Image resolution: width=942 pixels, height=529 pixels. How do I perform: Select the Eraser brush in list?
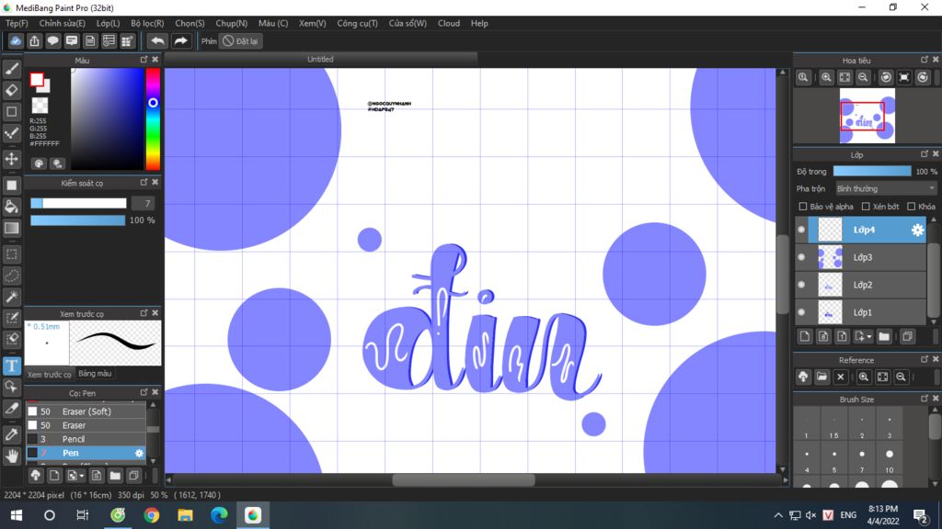[x=86, y=425]
